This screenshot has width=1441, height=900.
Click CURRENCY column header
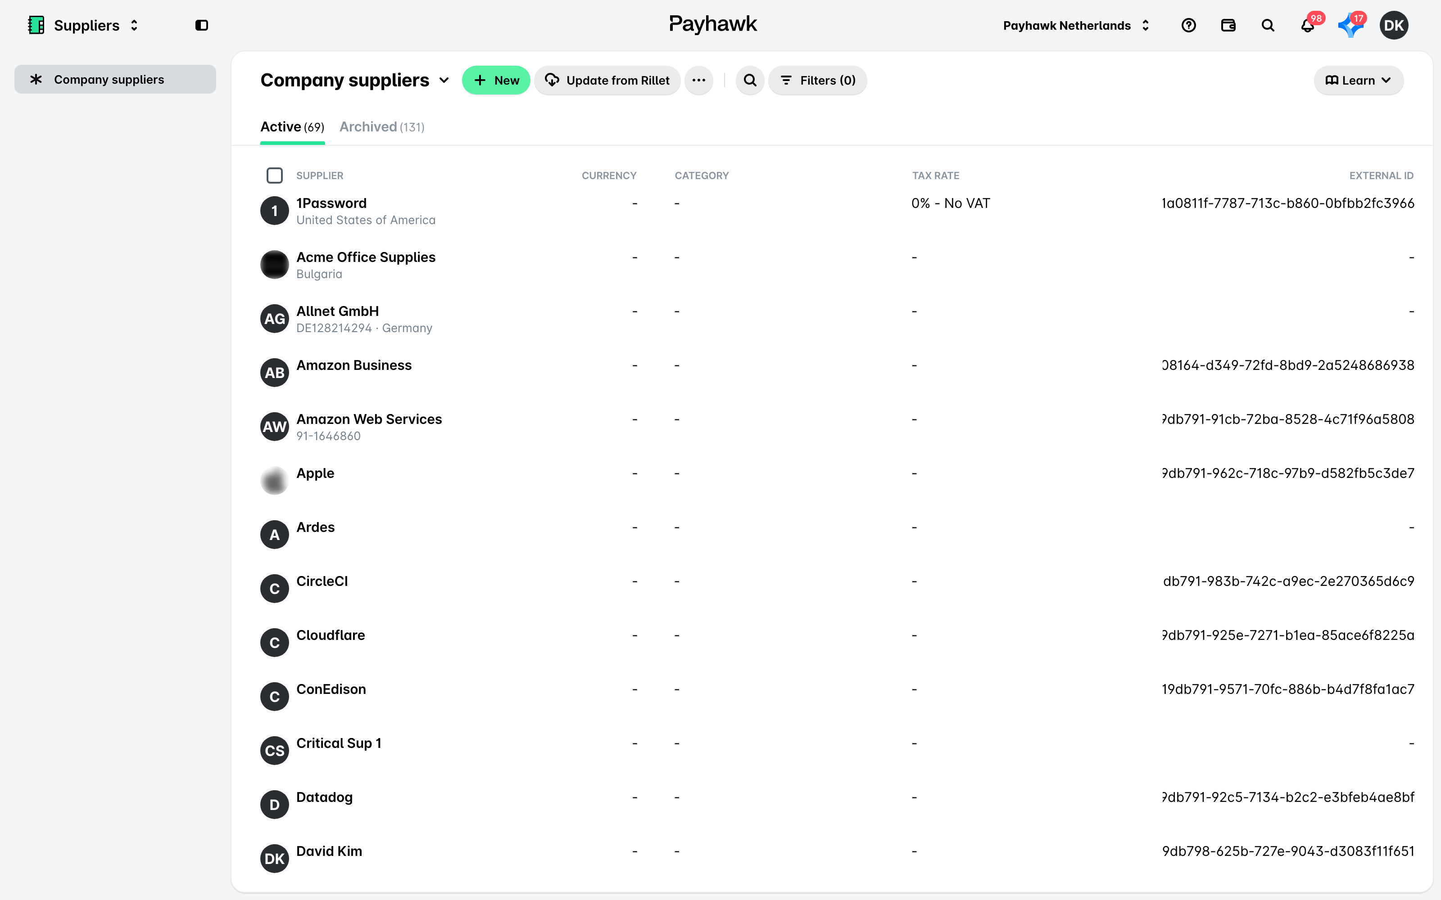(x=608, y=175)
